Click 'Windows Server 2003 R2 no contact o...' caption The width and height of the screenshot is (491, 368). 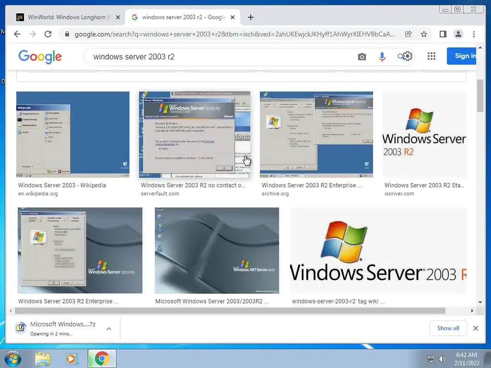point(193,185)
